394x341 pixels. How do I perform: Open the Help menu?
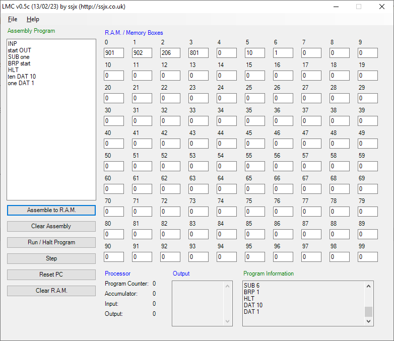tap(33, 19)
